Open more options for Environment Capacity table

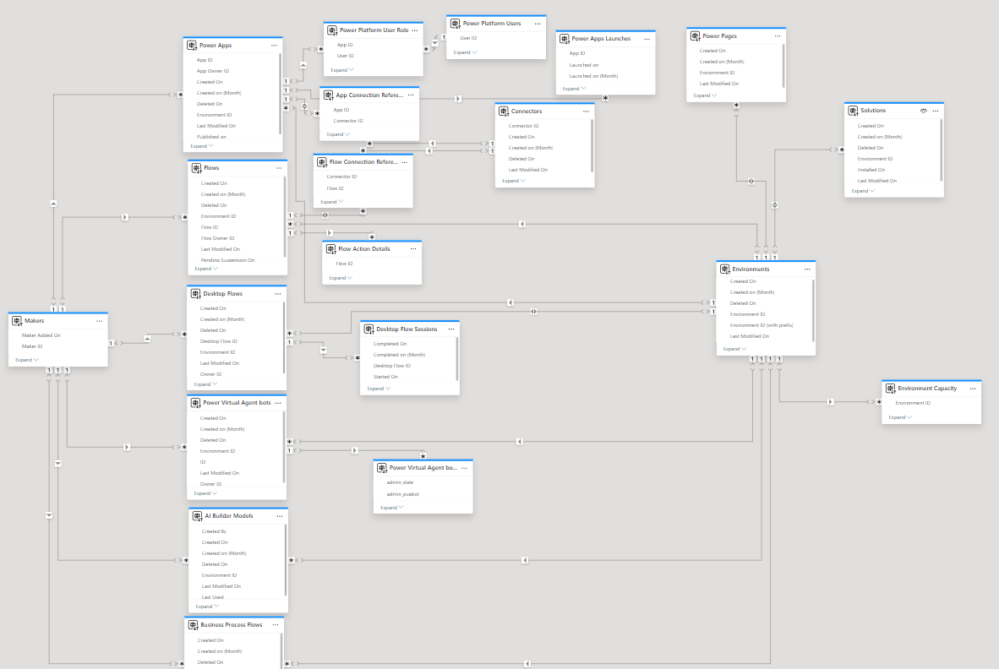[973, 389]
